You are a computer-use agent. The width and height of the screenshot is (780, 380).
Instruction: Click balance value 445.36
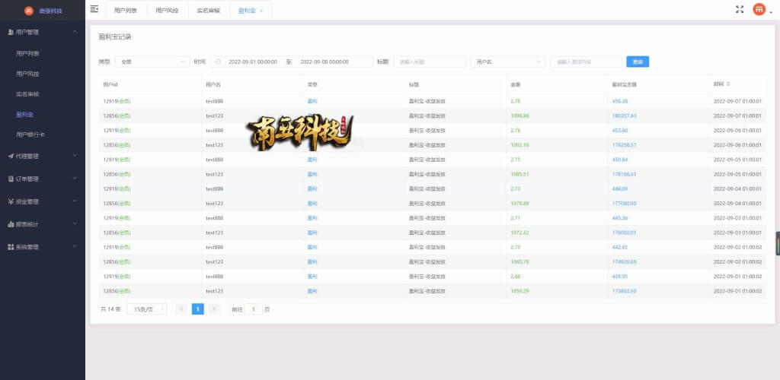619,218
